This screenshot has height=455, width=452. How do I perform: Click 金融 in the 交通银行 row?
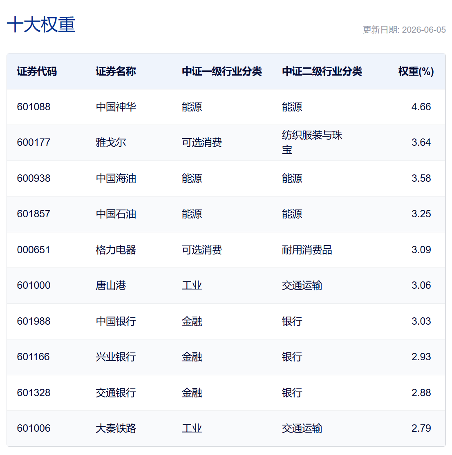click(192, 393)
